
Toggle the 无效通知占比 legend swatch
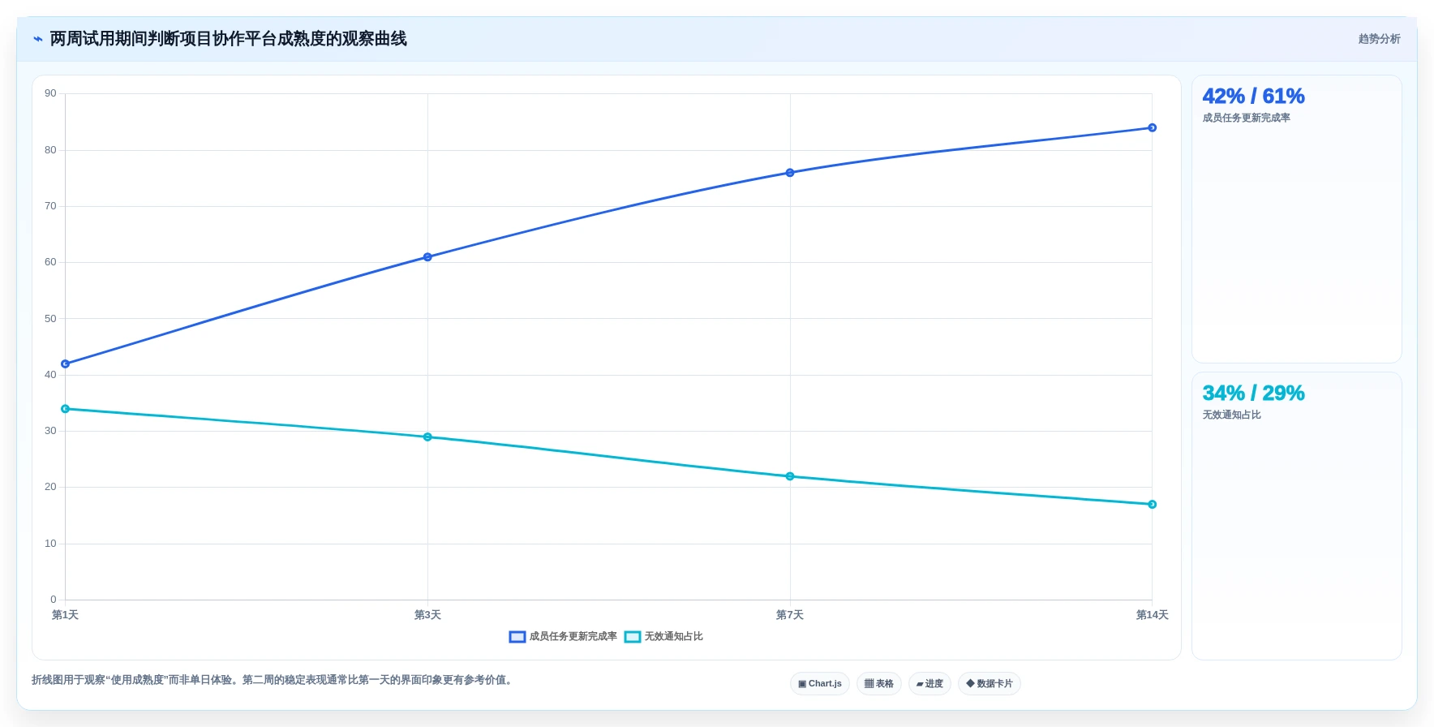click(633, 637)
